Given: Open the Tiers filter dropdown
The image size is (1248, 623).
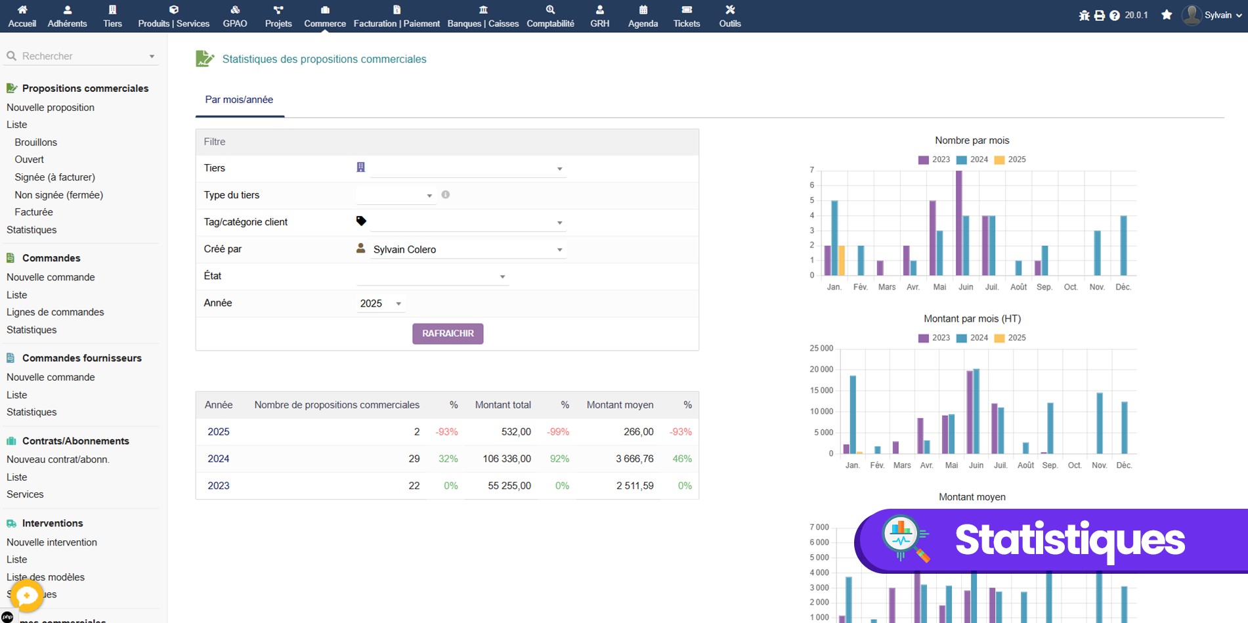Looking at the screenshot, I should click(468, 169).
